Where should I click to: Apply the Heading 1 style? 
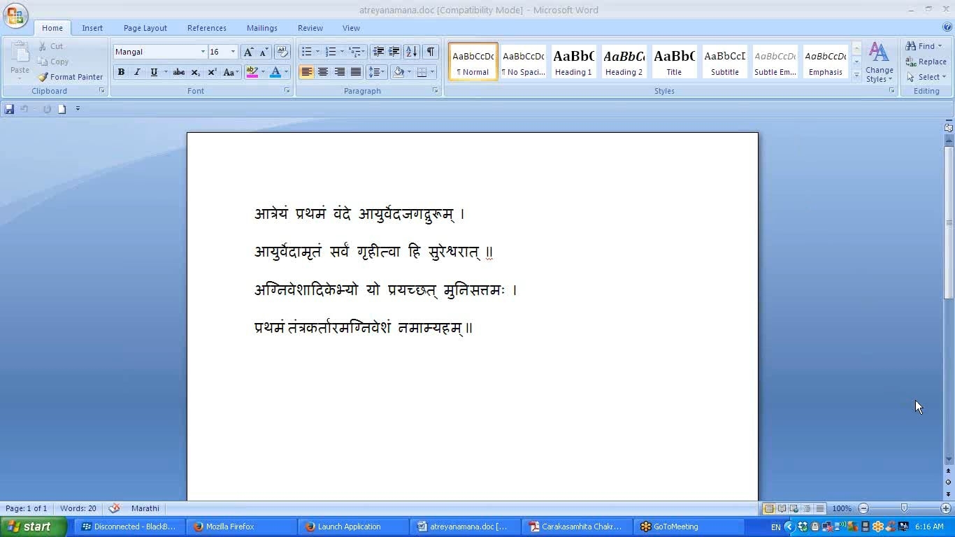573,62
